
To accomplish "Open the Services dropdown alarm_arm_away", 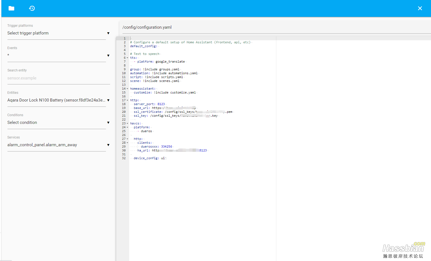I will click(59, 145).
